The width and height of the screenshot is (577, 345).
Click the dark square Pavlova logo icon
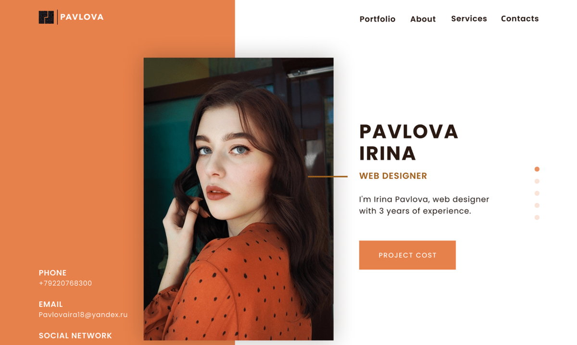pyautogui.click(x=46, y=17)
